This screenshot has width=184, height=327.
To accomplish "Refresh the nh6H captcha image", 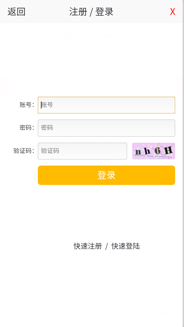I will click(x=154, y=151).
